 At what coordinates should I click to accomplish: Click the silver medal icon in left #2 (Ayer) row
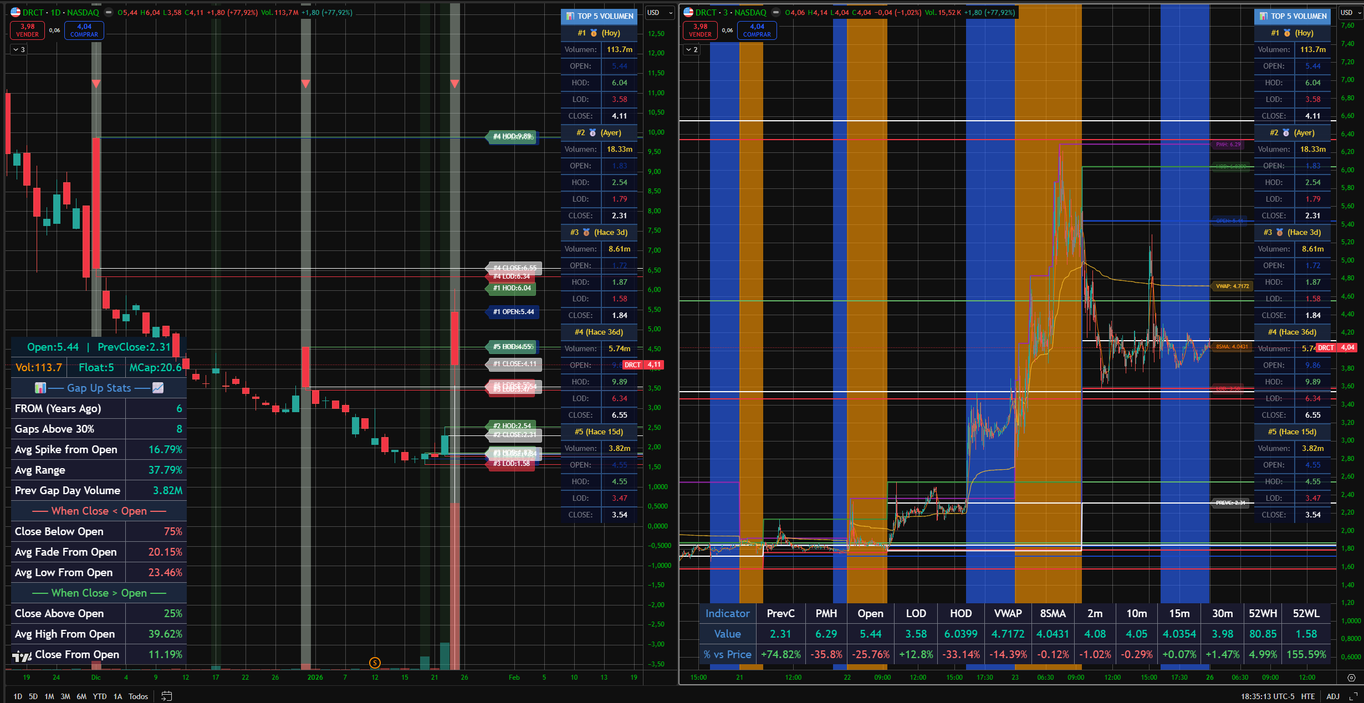point(592,132)
